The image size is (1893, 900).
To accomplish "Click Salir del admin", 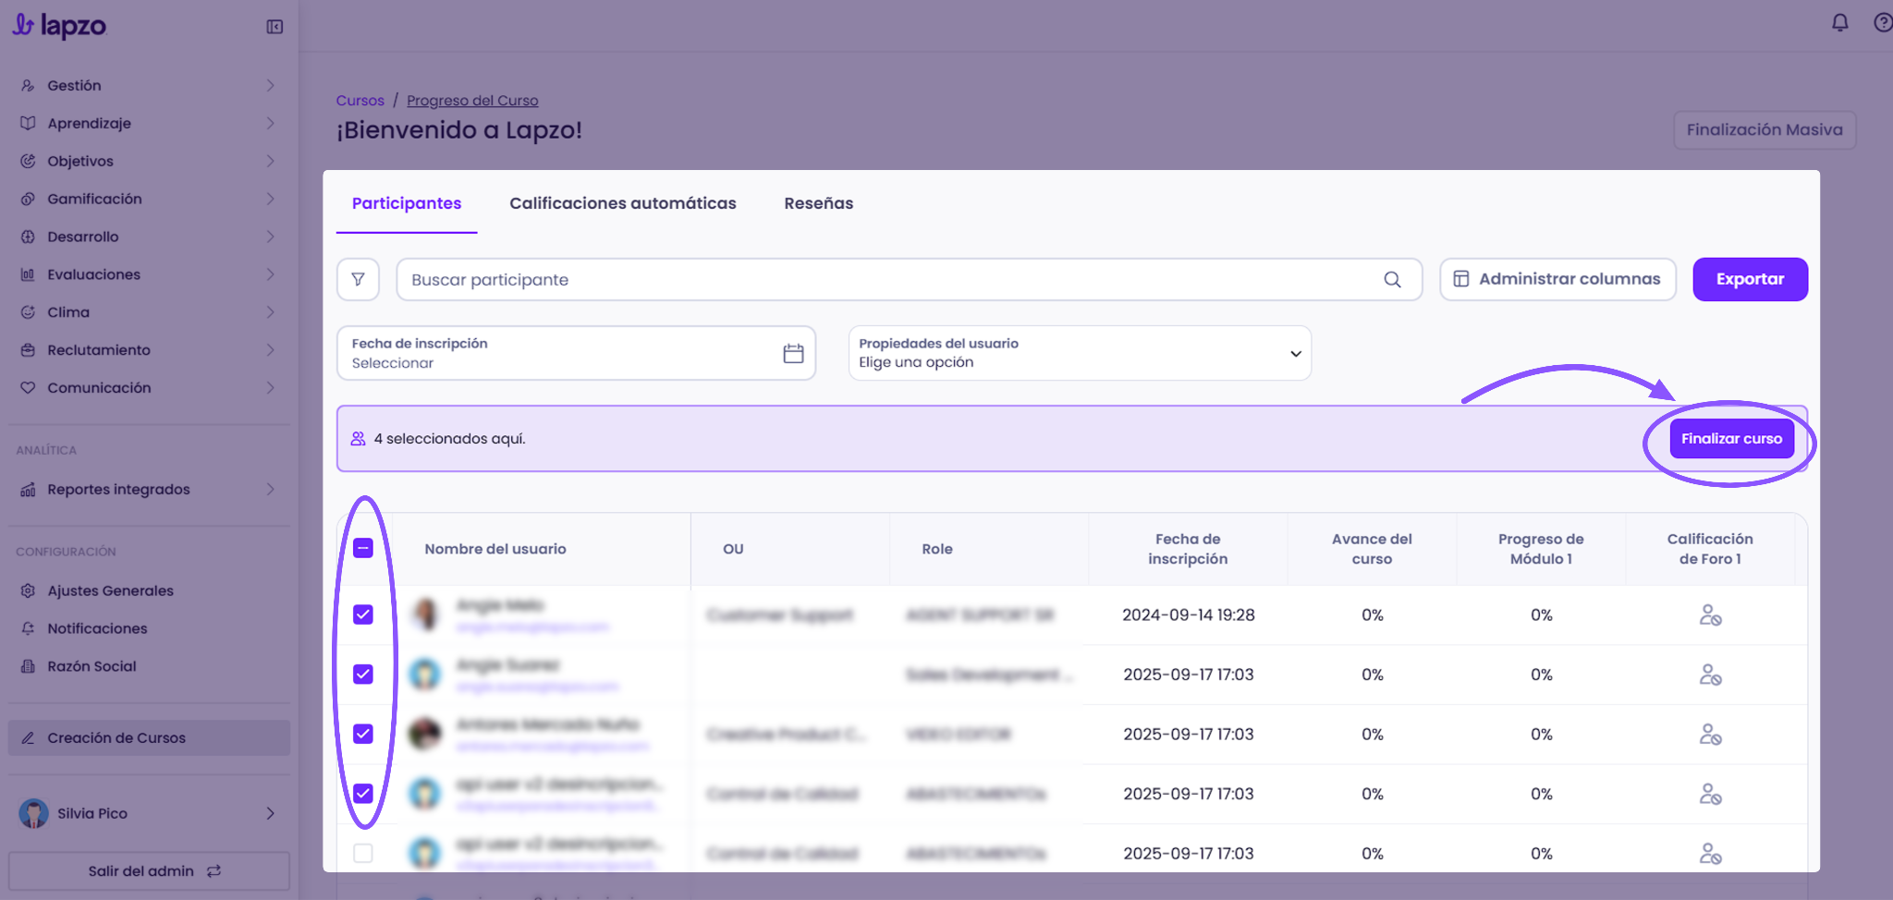I will 149,870.
